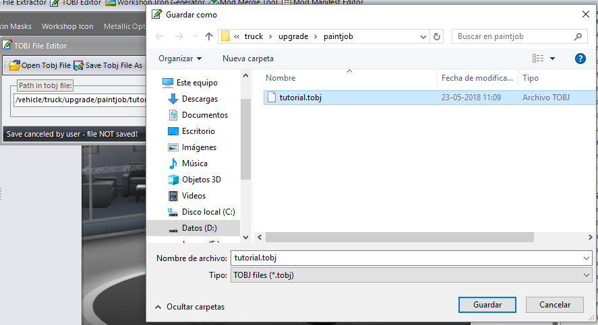Image resolution: width=598 pixels, height=325 pixels.
Task: Click the Cancelar button
Action: [x=555, y=305]
